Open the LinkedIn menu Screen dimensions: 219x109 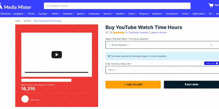point(120,14)
